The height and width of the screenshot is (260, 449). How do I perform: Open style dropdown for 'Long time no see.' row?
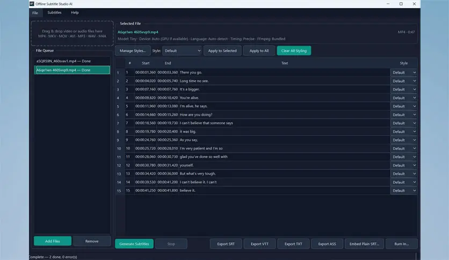[x=403, y=81]
